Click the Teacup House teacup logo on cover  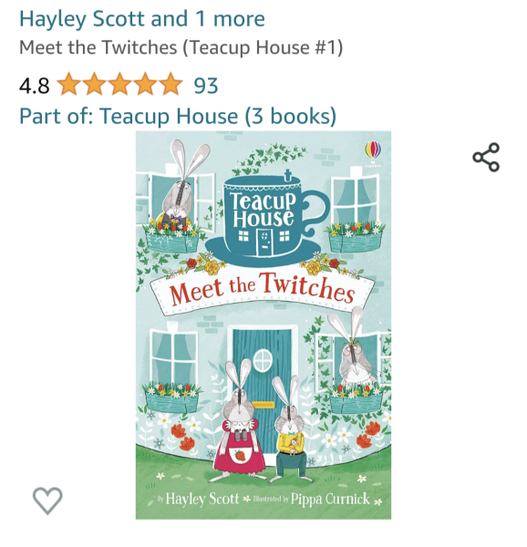[267, 218]
